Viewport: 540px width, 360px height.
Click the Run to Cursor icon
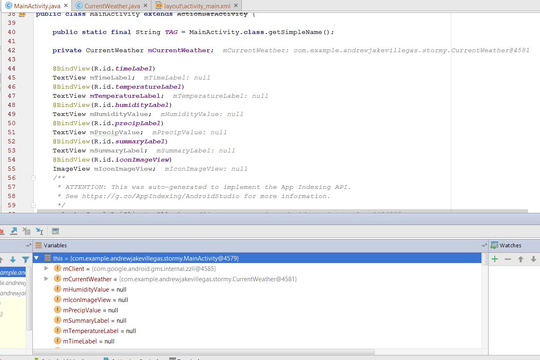pos(39,231)
